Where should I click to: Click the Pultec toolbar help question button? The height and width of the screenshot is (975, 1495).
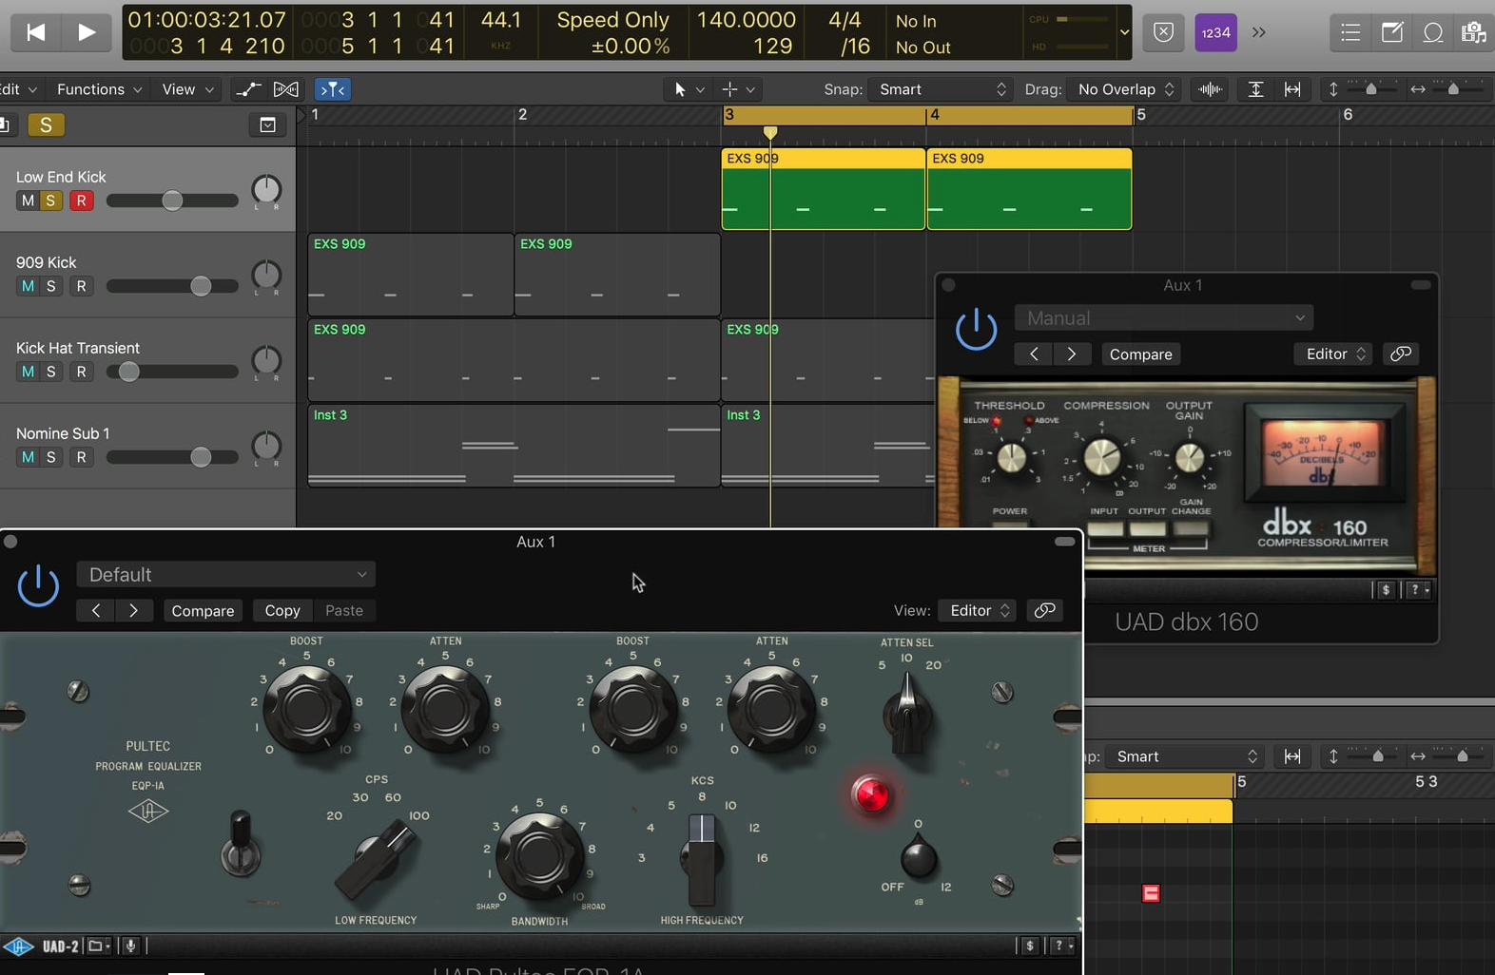[1060, 946]
